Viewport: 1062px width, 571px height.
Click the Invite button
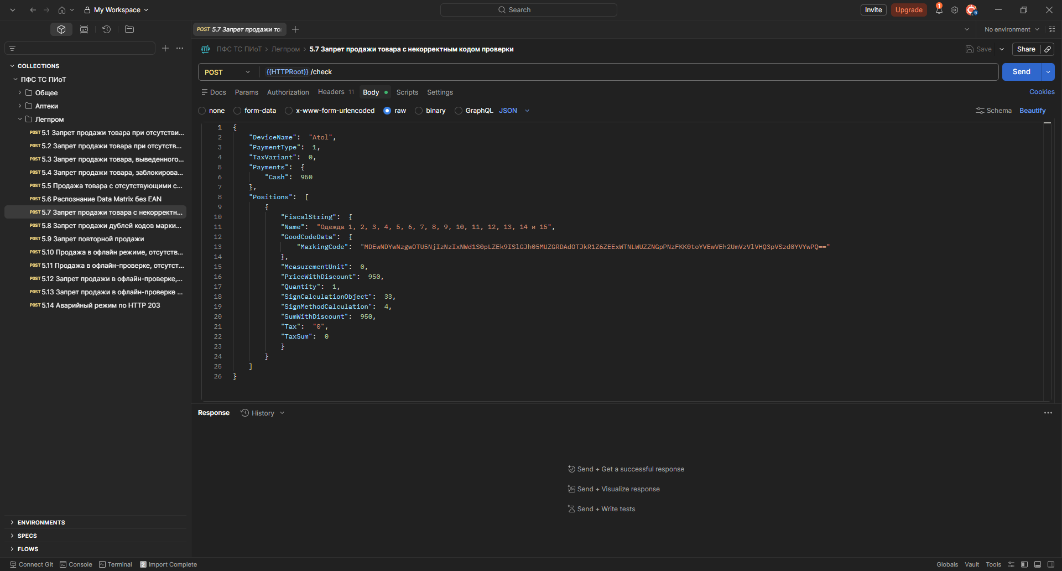(x=873, y=10)
